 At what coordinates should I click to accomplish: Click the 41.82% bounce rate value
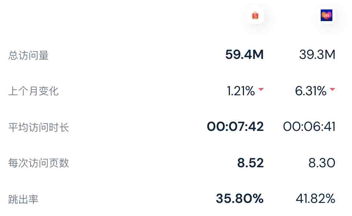(316, 199)
